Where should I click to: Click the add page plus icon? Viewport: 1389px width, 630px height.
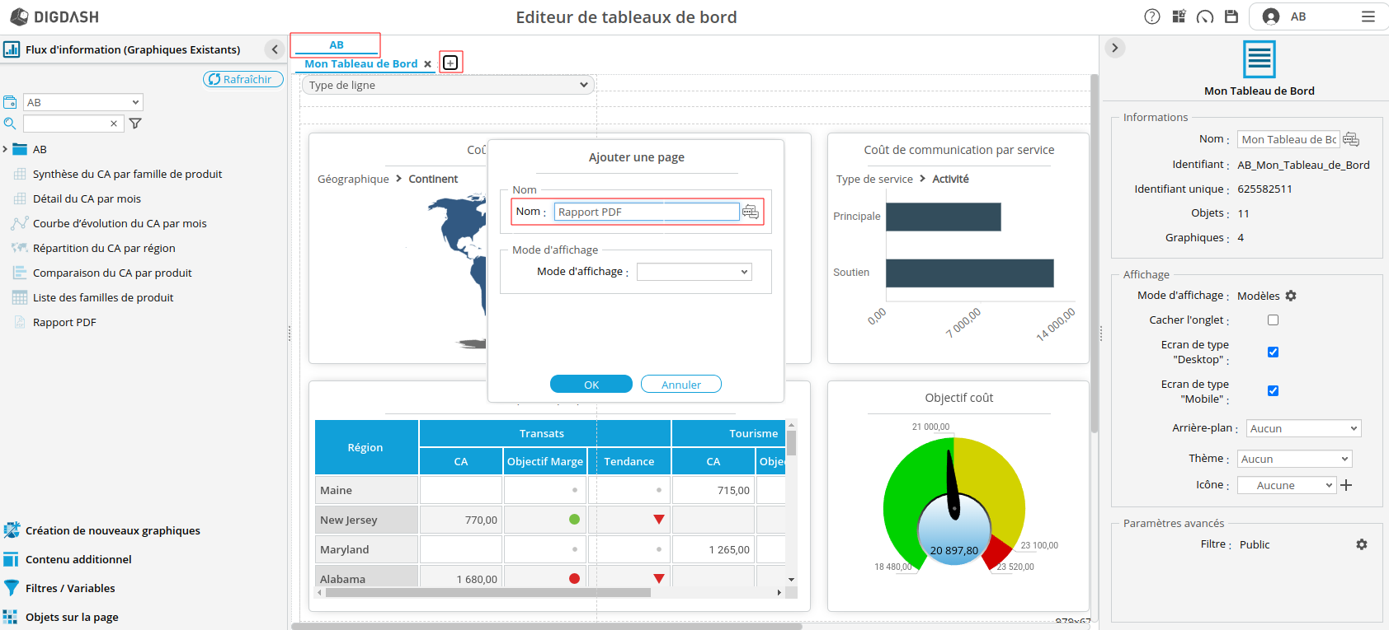[x=450, y=63]
